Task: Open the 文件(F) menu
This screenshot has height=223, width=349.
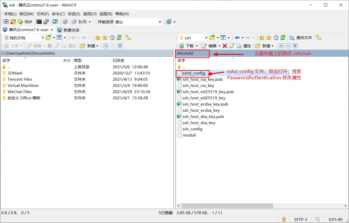Action: click(x=43, y=14)
